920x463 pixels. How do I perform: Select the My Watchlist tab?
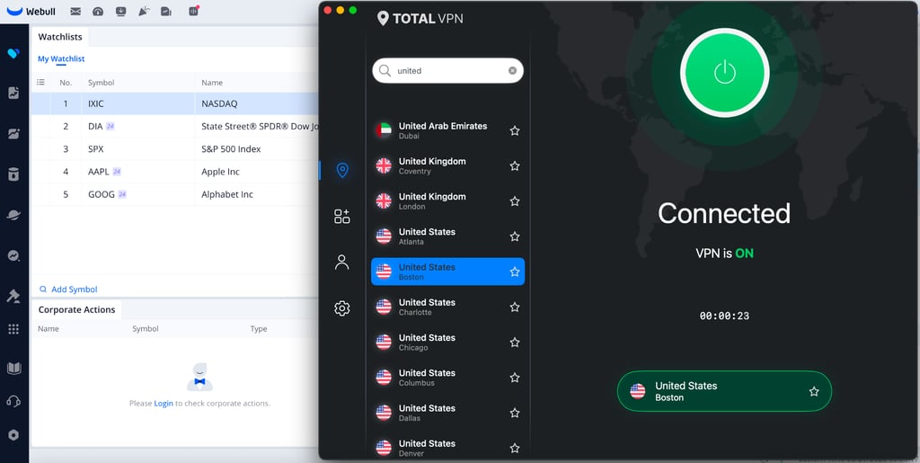(61, 58)
